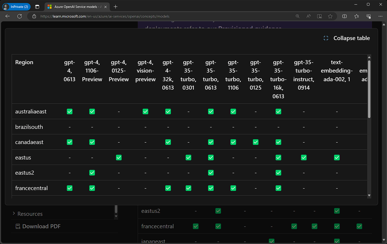Click the table scrollbar down arrow
Image resolution: width=387 pixels, height=244 pixels.
click(369, 195)
